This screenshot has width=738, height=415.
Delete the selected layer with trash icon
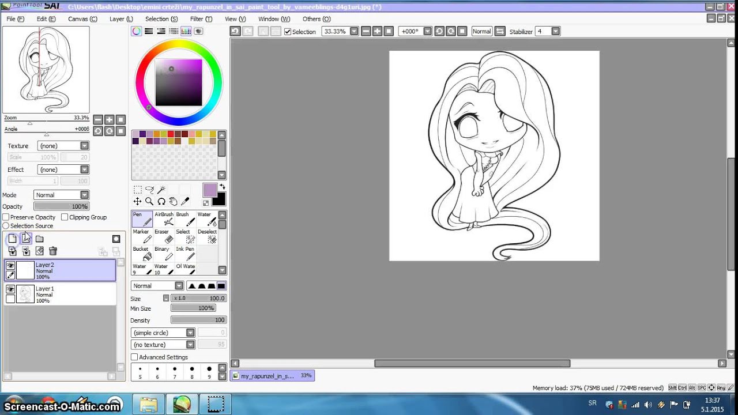pyautogui.click(x=53, y=251)
